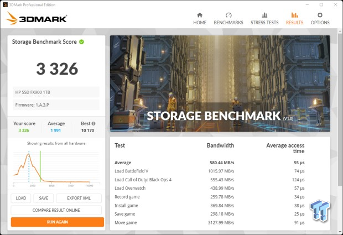Switch to the BENCHMARKS tab label
343x235 pixels.
tap(228, 23)
